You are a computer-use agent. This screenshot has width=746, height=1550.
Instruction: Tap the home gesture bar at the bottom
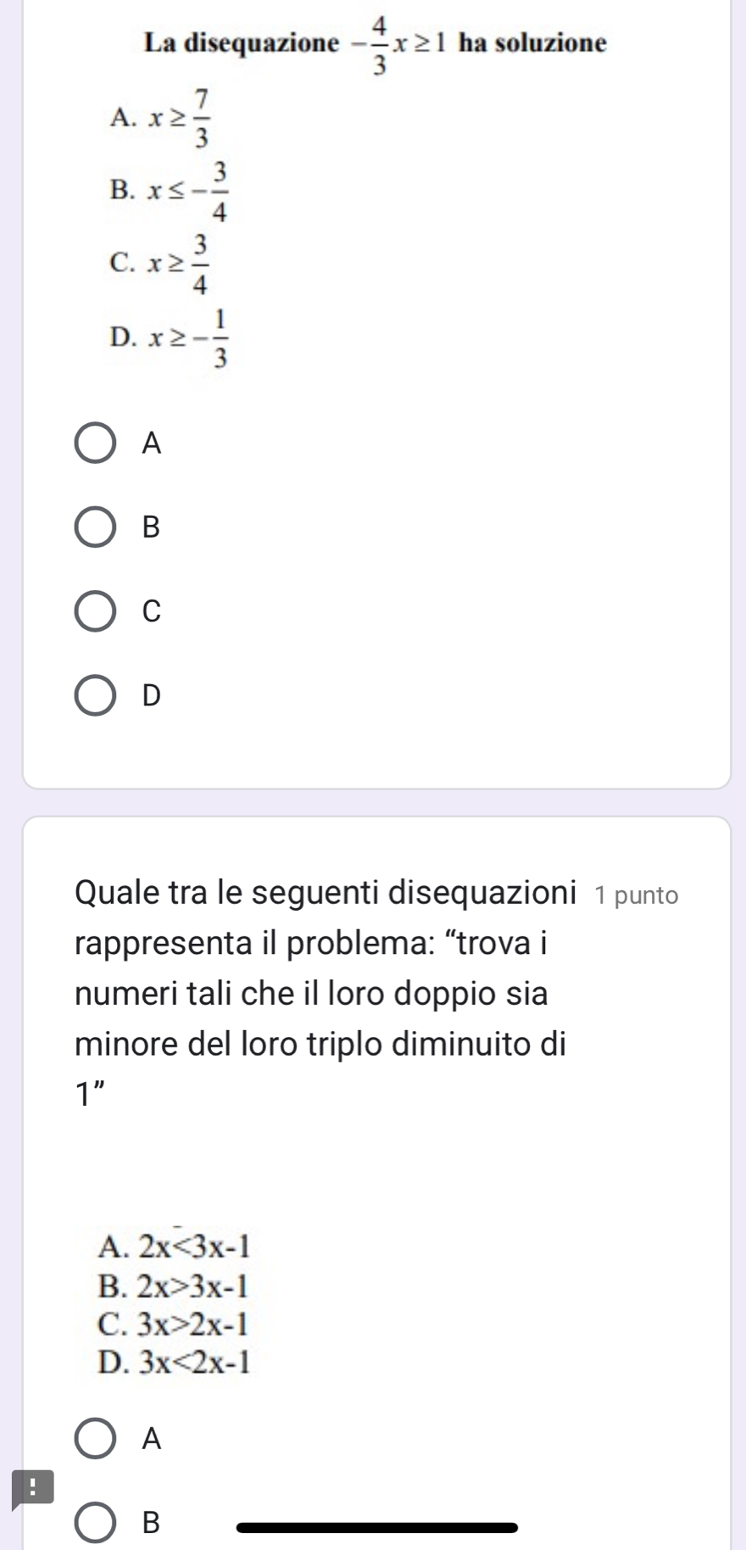tap(377, 1528)
